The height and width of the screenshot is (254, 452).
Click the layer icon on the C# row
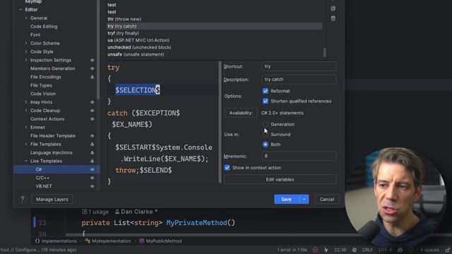pyautogui.click(x=93, y=169)
